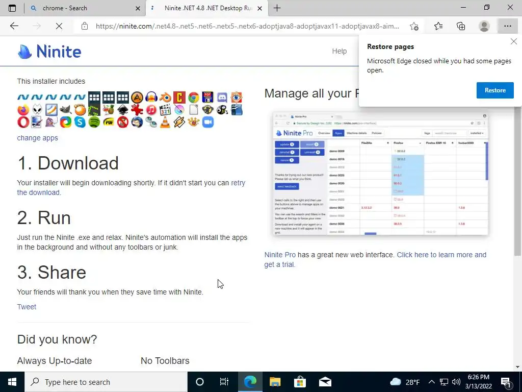The image size is (522, 392).
Task: Open the Windows Start menu
Action: (12, 382)
